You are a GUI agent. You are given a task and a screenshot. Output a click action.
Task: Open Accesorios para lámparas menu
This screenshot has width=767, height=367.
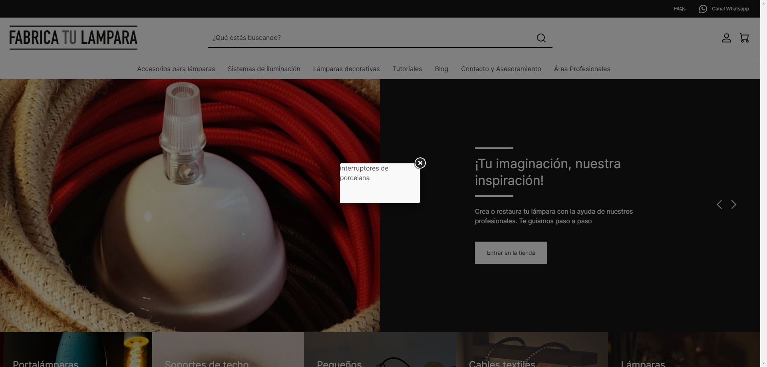(x=176, y=69)
